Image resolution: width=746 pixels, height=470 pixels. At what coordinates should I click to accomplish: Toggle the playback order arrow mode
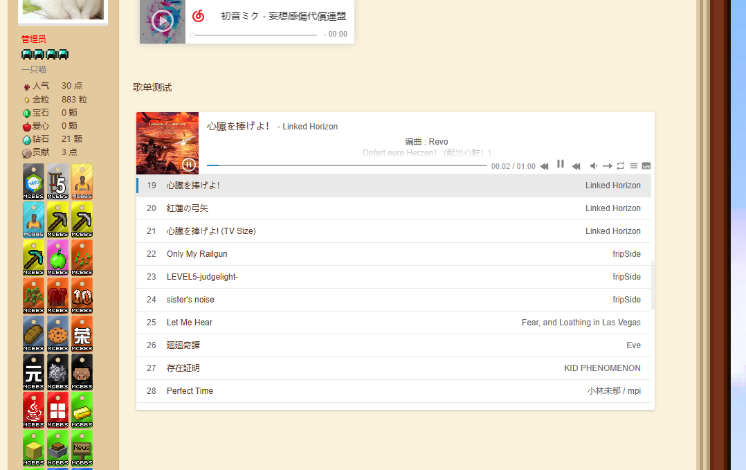[x=607, y=166]
